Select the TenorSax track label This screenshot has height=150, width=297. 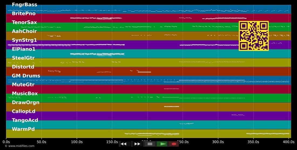coord(24,22)
